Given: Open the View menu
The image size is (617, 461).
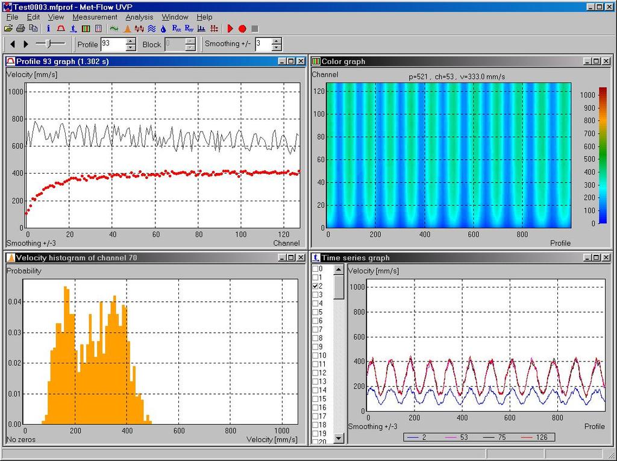Looking at the screenshot, I should [x=56, y=17].
